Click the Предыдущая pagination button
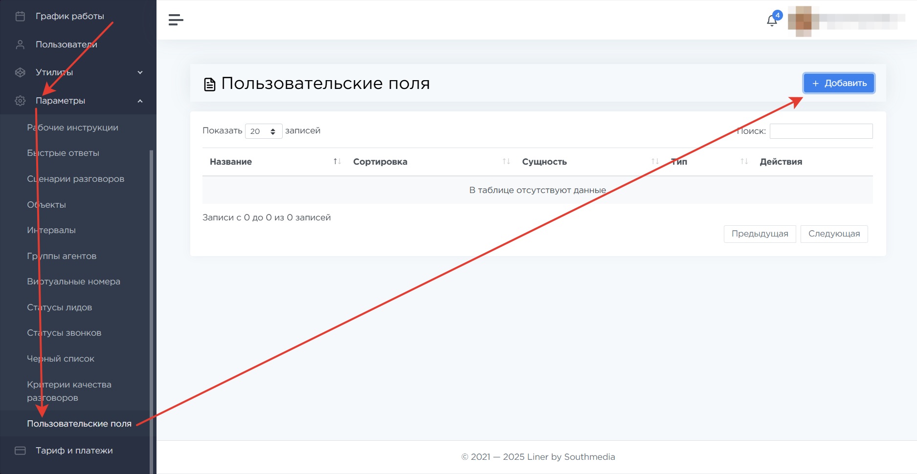The width and height of the screenshot is (917, 474). (760, 234)
